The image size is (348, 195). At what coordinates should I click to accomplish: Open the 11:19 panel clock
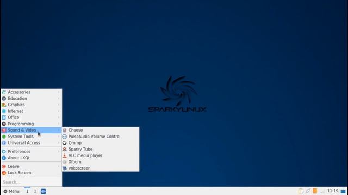point(333,191)
